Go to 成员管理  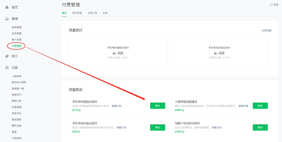(16, 33)
